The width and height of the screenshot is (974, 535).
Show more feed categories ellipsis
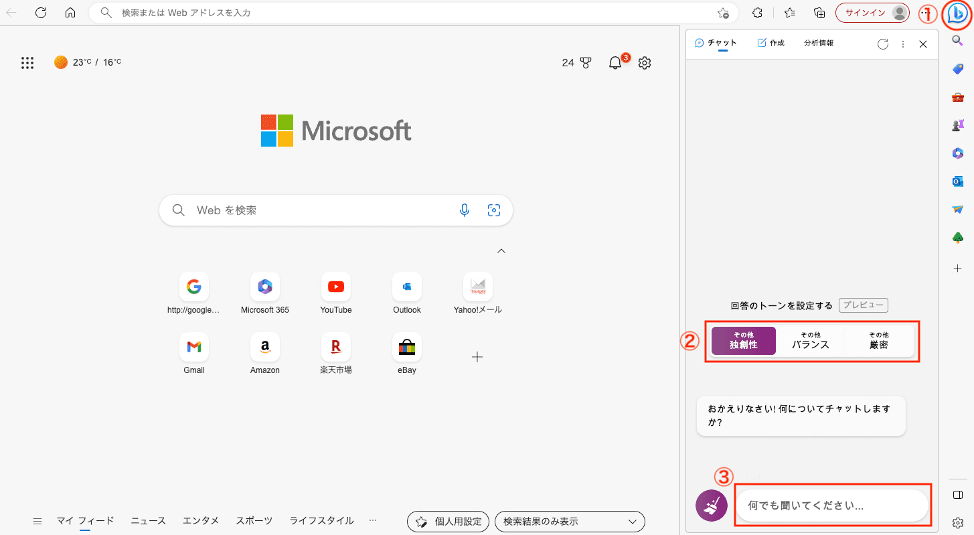tap(373, 520)
